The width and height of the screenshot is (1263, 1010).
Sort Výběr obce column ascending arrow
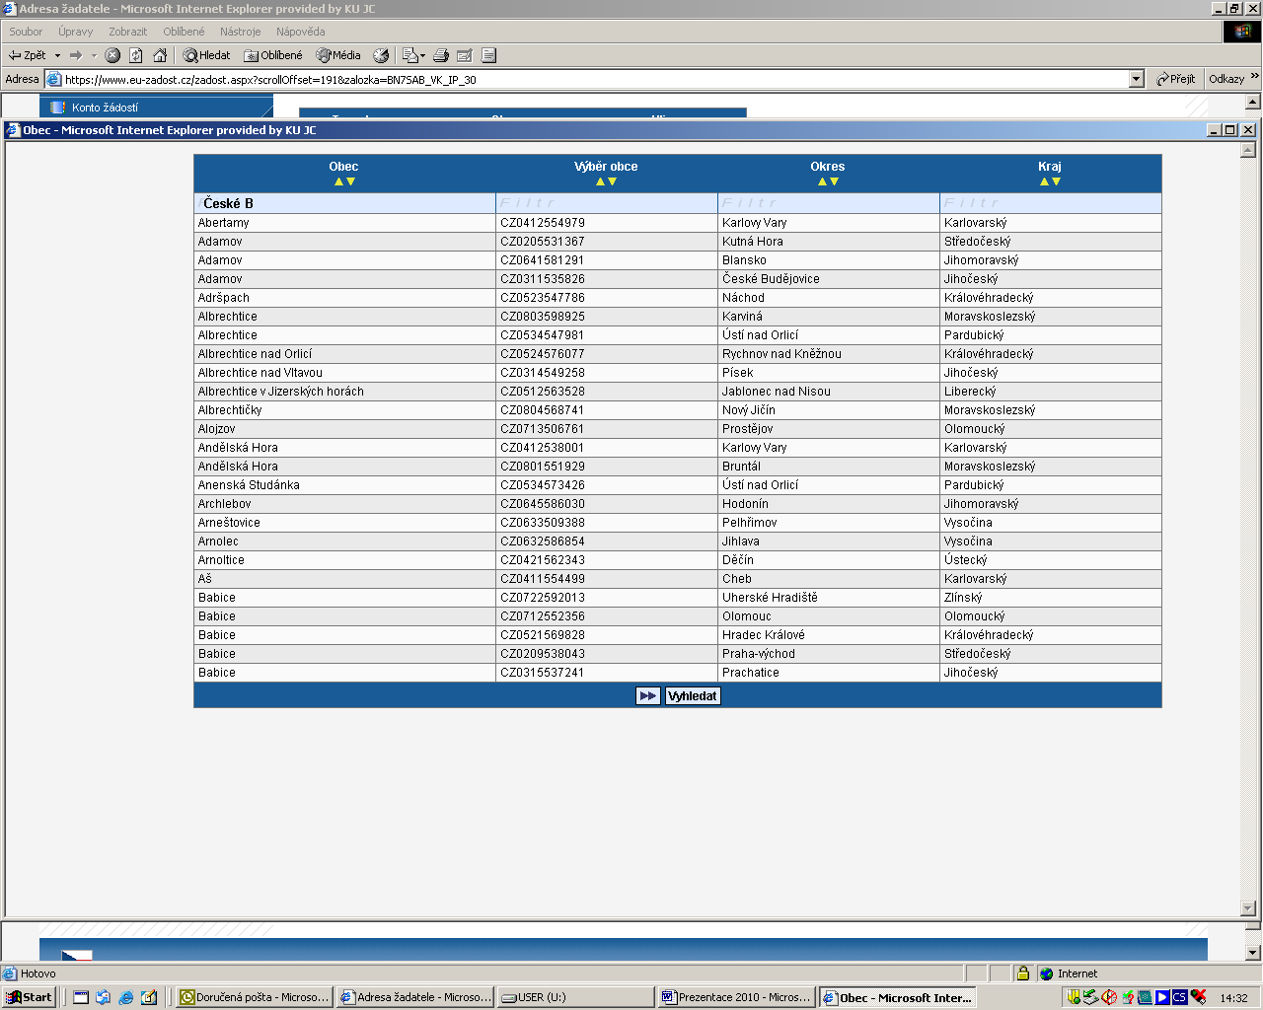(600, 181)
